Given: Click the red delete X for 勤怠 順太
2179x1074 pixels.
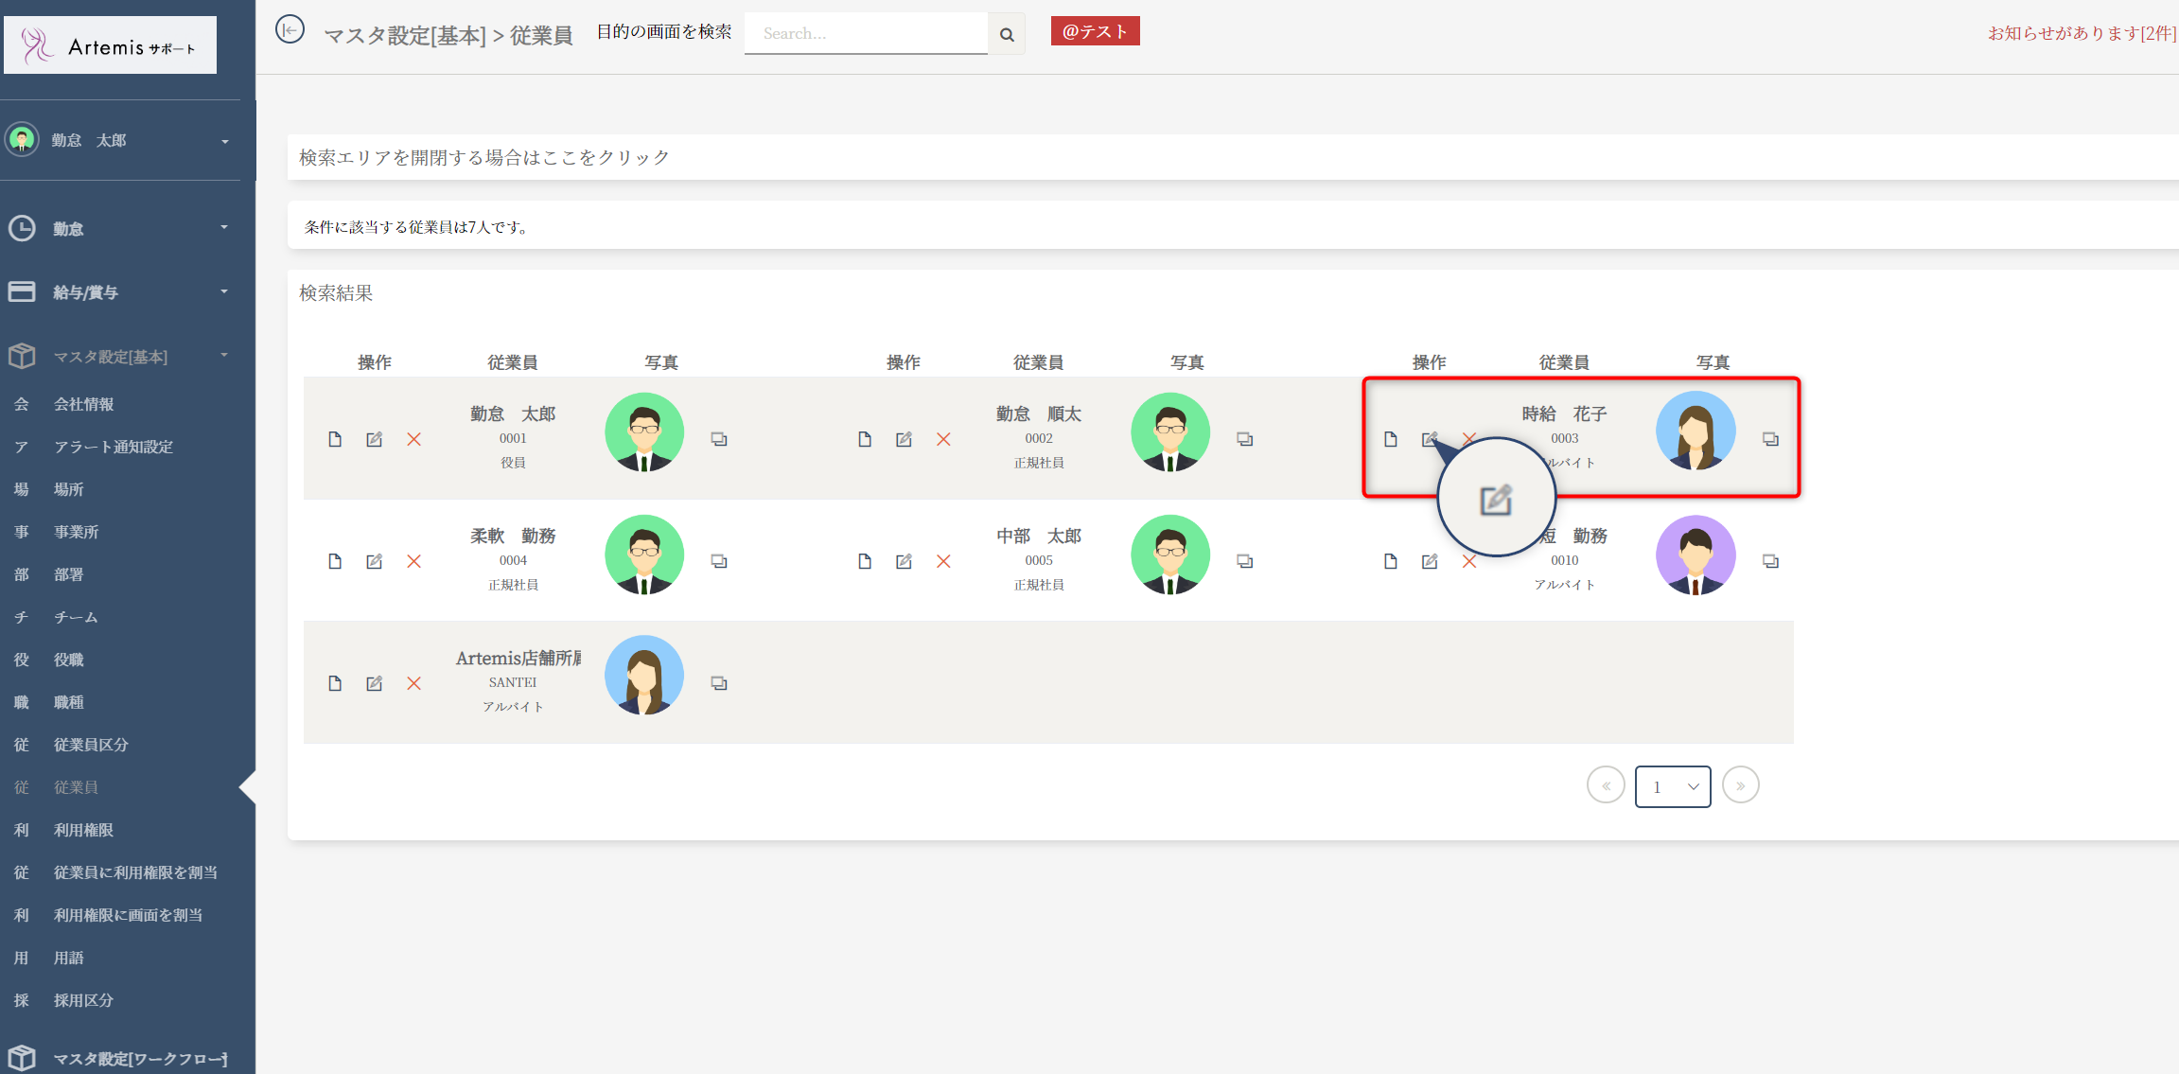Looking at the screenshot, I should 943,439.
